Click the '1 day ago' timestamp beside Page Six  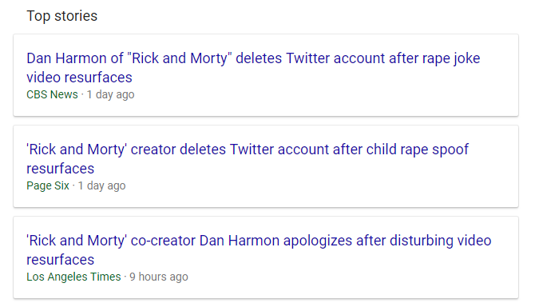(x=101, y=185)
